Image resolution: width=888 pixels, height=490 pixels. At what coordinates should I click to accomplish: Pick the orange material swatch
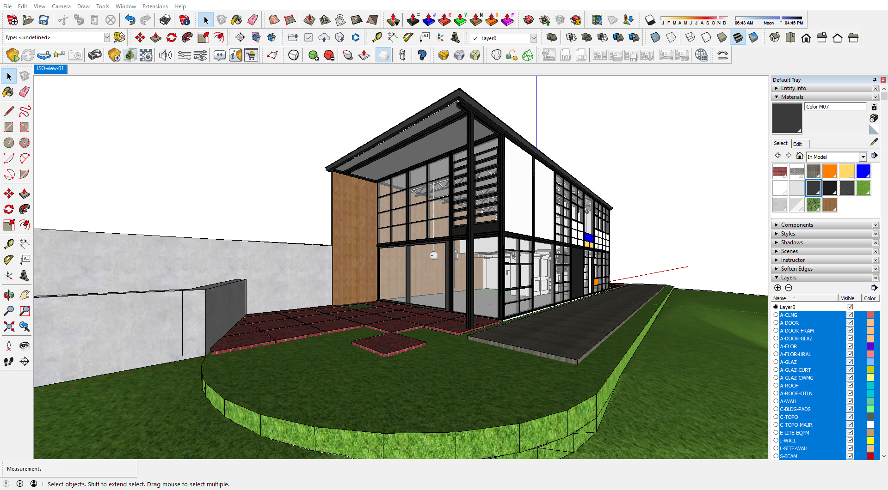coord(830,171)
